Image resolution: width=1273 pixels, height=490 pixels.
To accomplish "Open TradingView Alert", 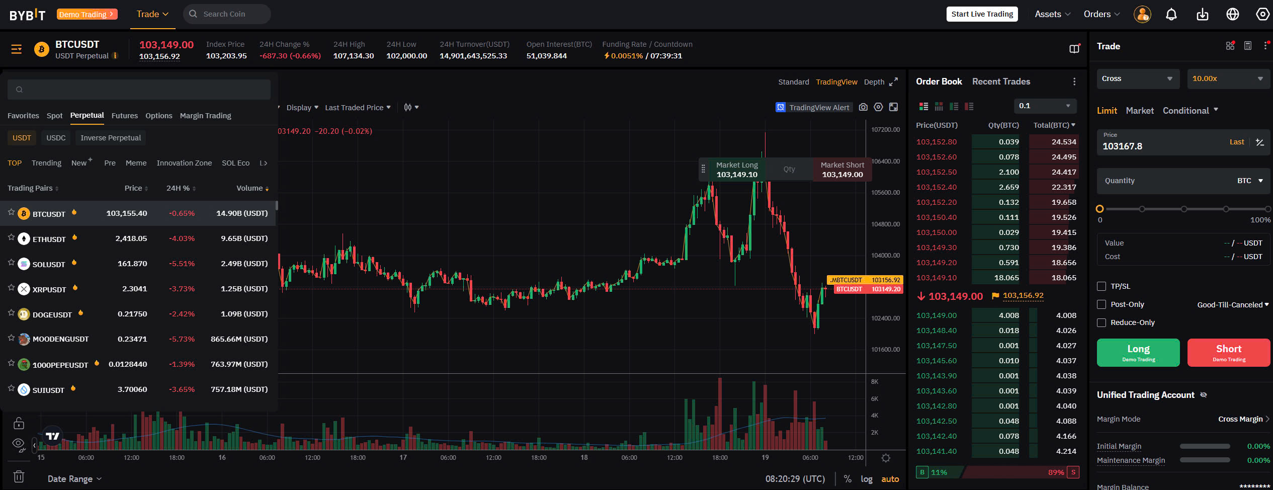I will coord(814,107).
